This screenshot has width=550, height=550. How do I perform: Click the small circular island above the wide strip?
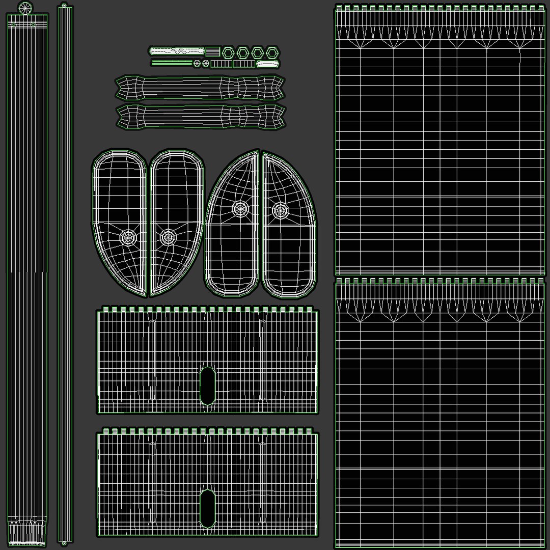pos(25,8)
